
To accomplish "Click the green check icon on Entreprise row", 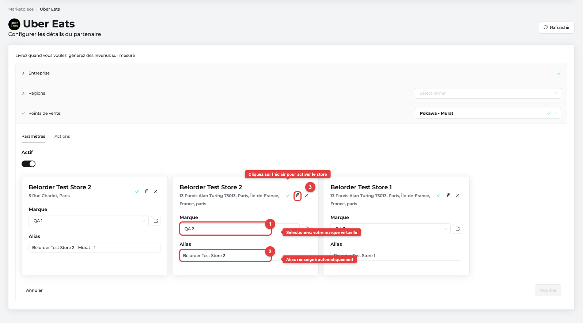I will [x=559, y=73].
